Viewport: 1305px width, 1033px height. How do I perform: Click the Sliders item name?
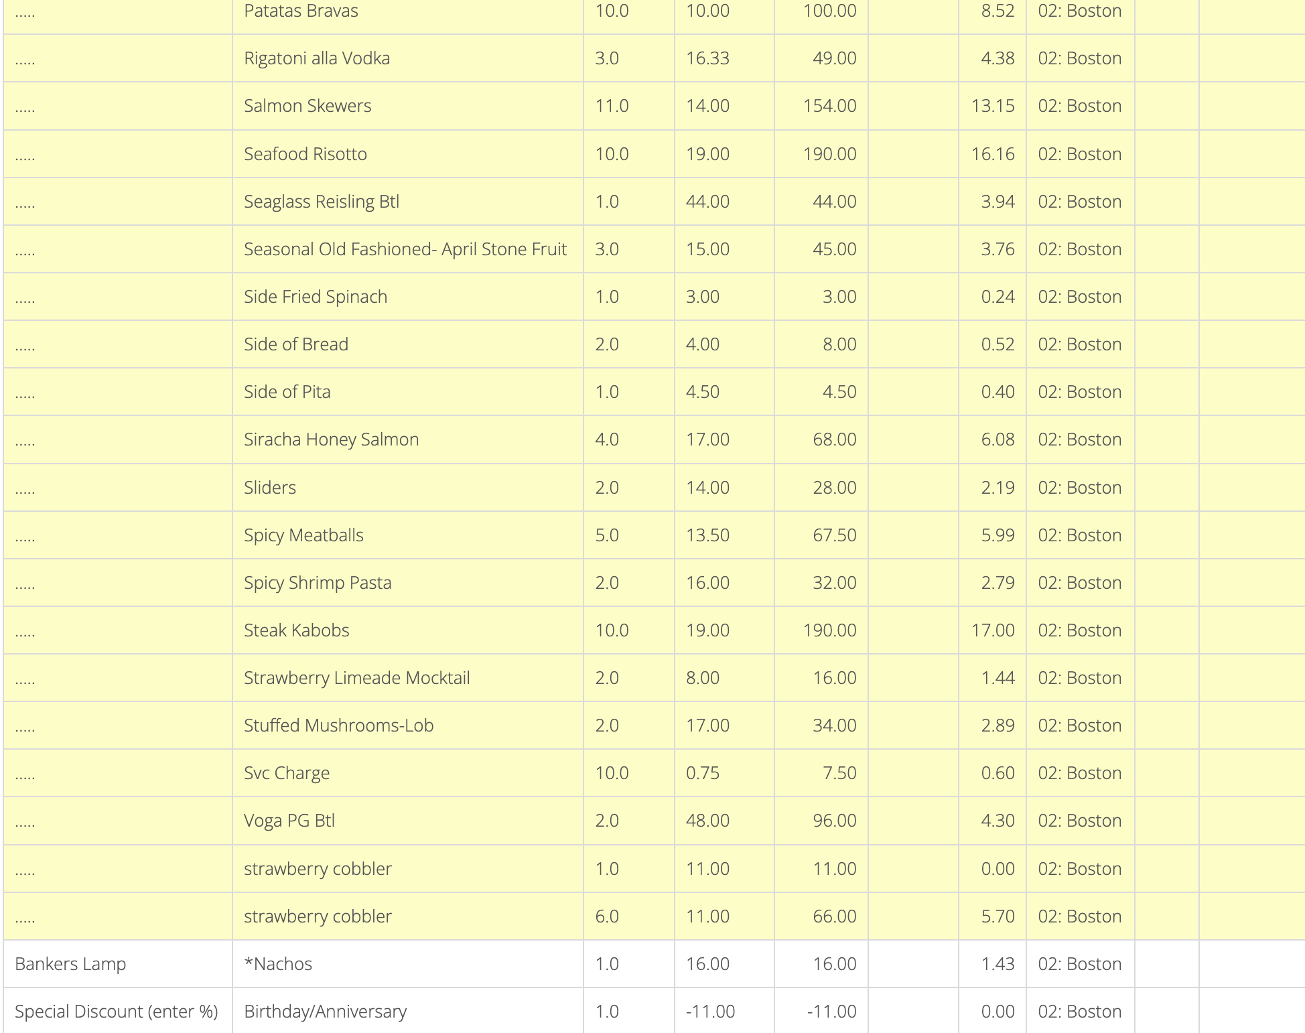tap(270, 488)
